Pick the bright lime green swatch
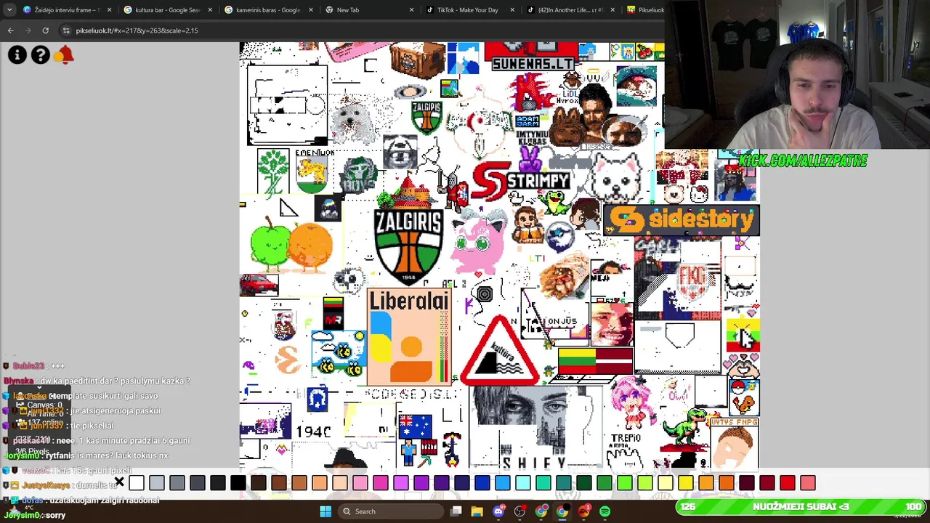 (x=625, y=483)
